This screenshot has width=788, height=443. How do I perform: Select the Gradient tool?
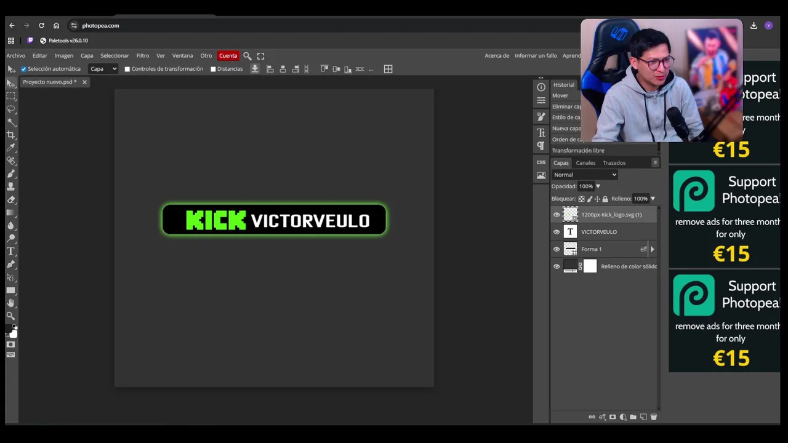tap(10, 212)
